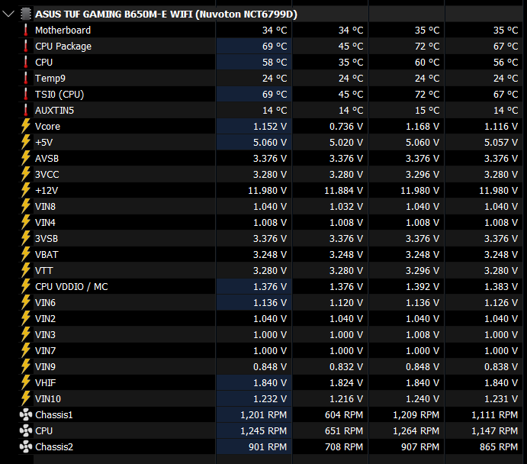Click the 5.020 V value in +5V row
The width and height of the screenshot is (527, 464).
coord(346,142)
